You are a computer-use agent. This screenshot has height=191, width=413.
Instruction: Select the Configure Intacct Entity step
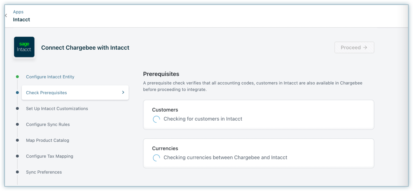pos(50,77)
